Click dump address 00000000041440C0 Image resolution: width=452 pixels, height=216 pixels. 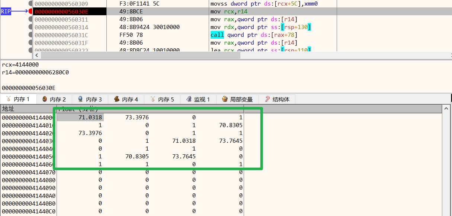[29, 211]
